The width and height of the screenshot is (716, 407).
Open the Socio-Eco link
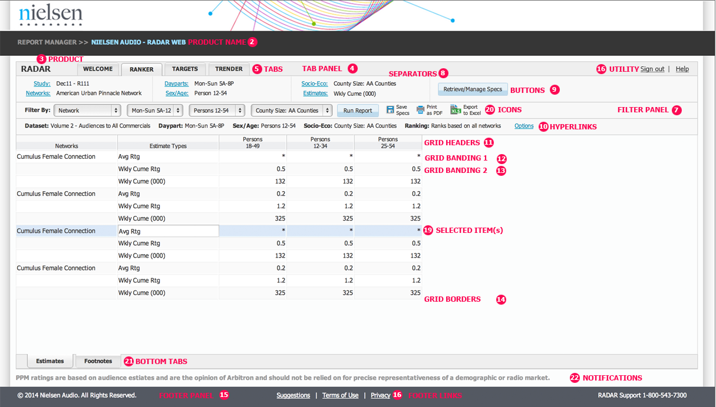315,84
